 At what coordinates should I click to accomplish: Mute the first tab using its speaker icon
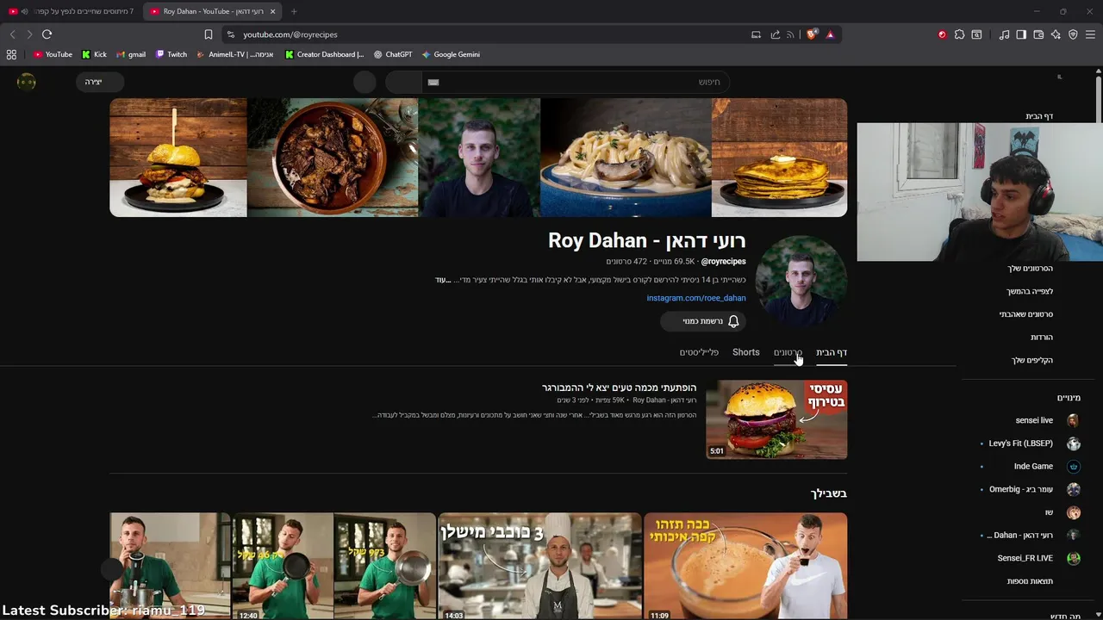[x=24, y=11]
